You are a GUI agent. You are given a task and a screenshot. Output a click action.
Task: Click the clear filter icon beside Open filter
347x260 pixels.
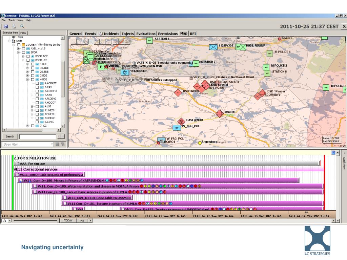point(63,144)
